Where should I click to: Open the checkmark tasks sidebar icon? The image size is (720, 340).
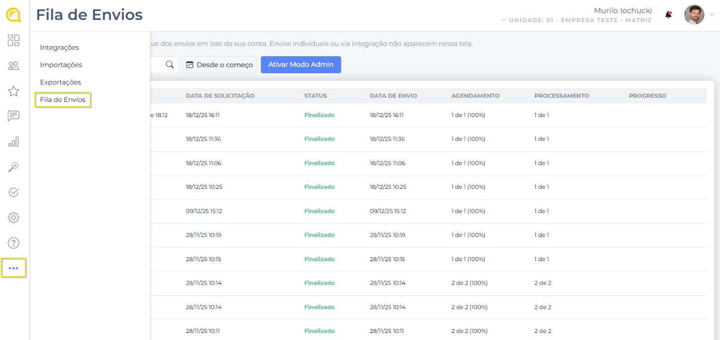(14, 192)
